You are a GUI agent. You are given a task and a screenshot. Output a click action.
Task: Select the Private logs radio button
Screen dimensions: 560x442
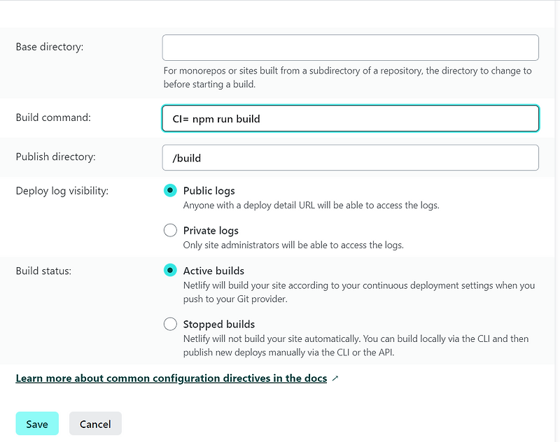pos(169,229)
